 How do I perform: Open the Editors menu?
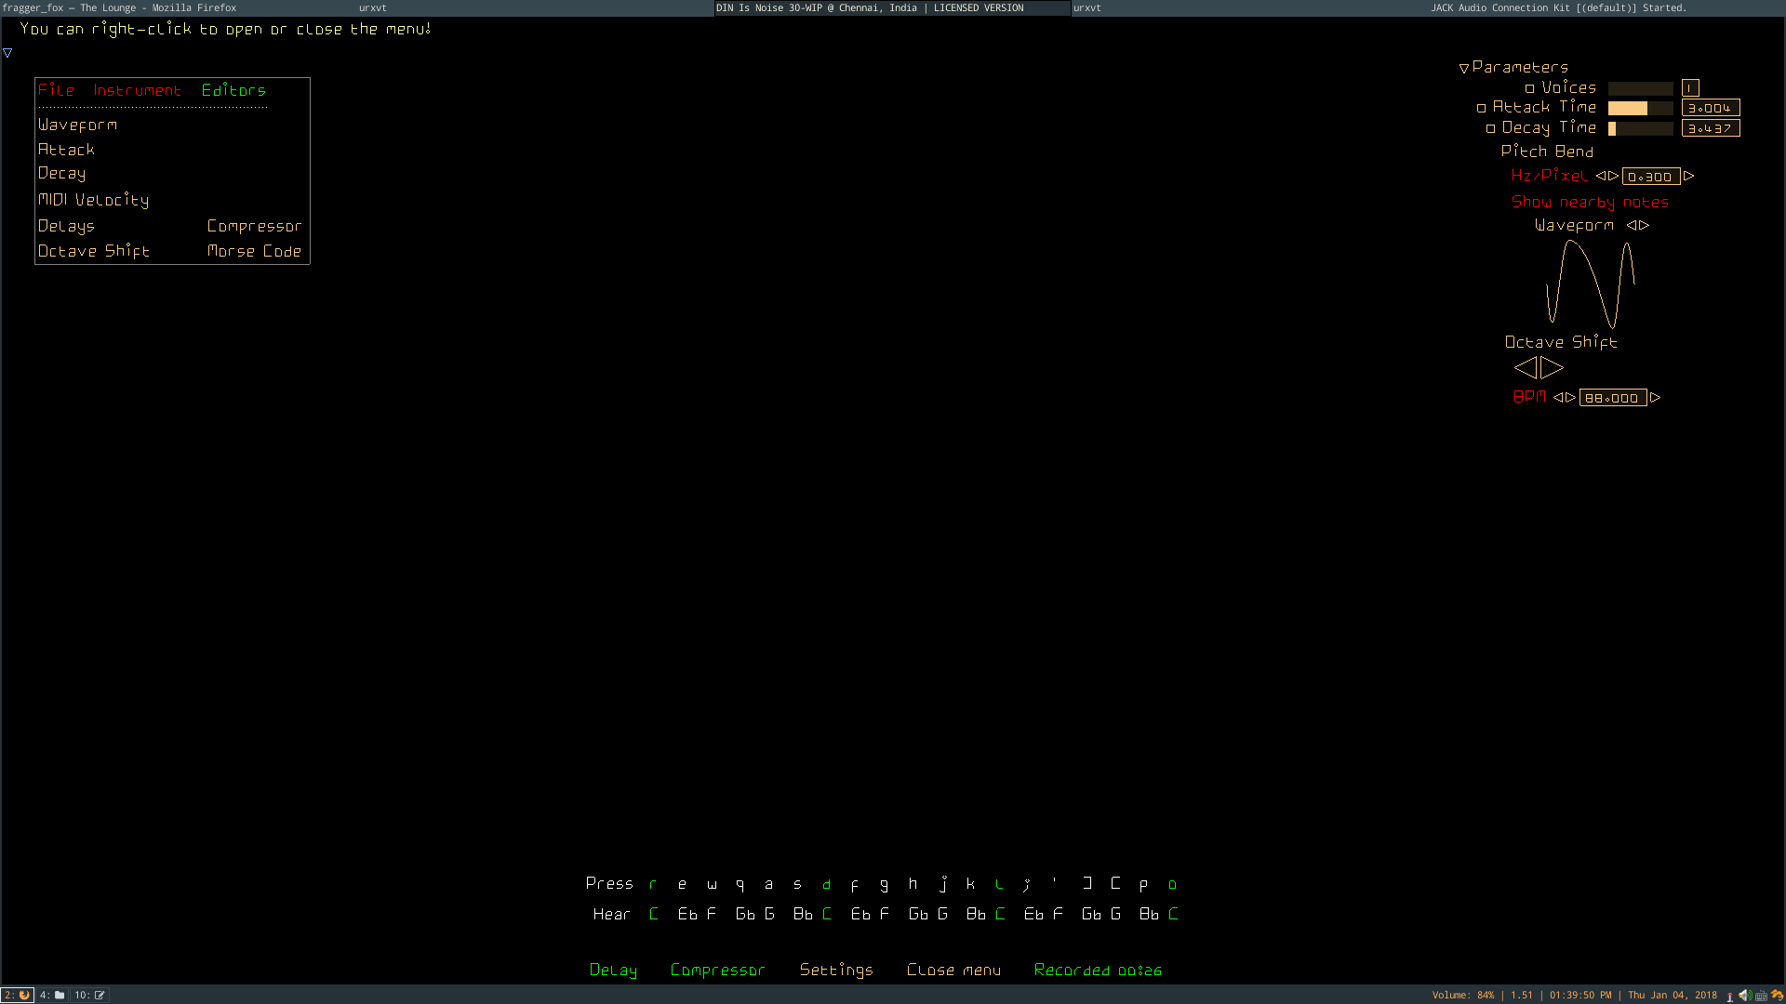click(233, 90)
